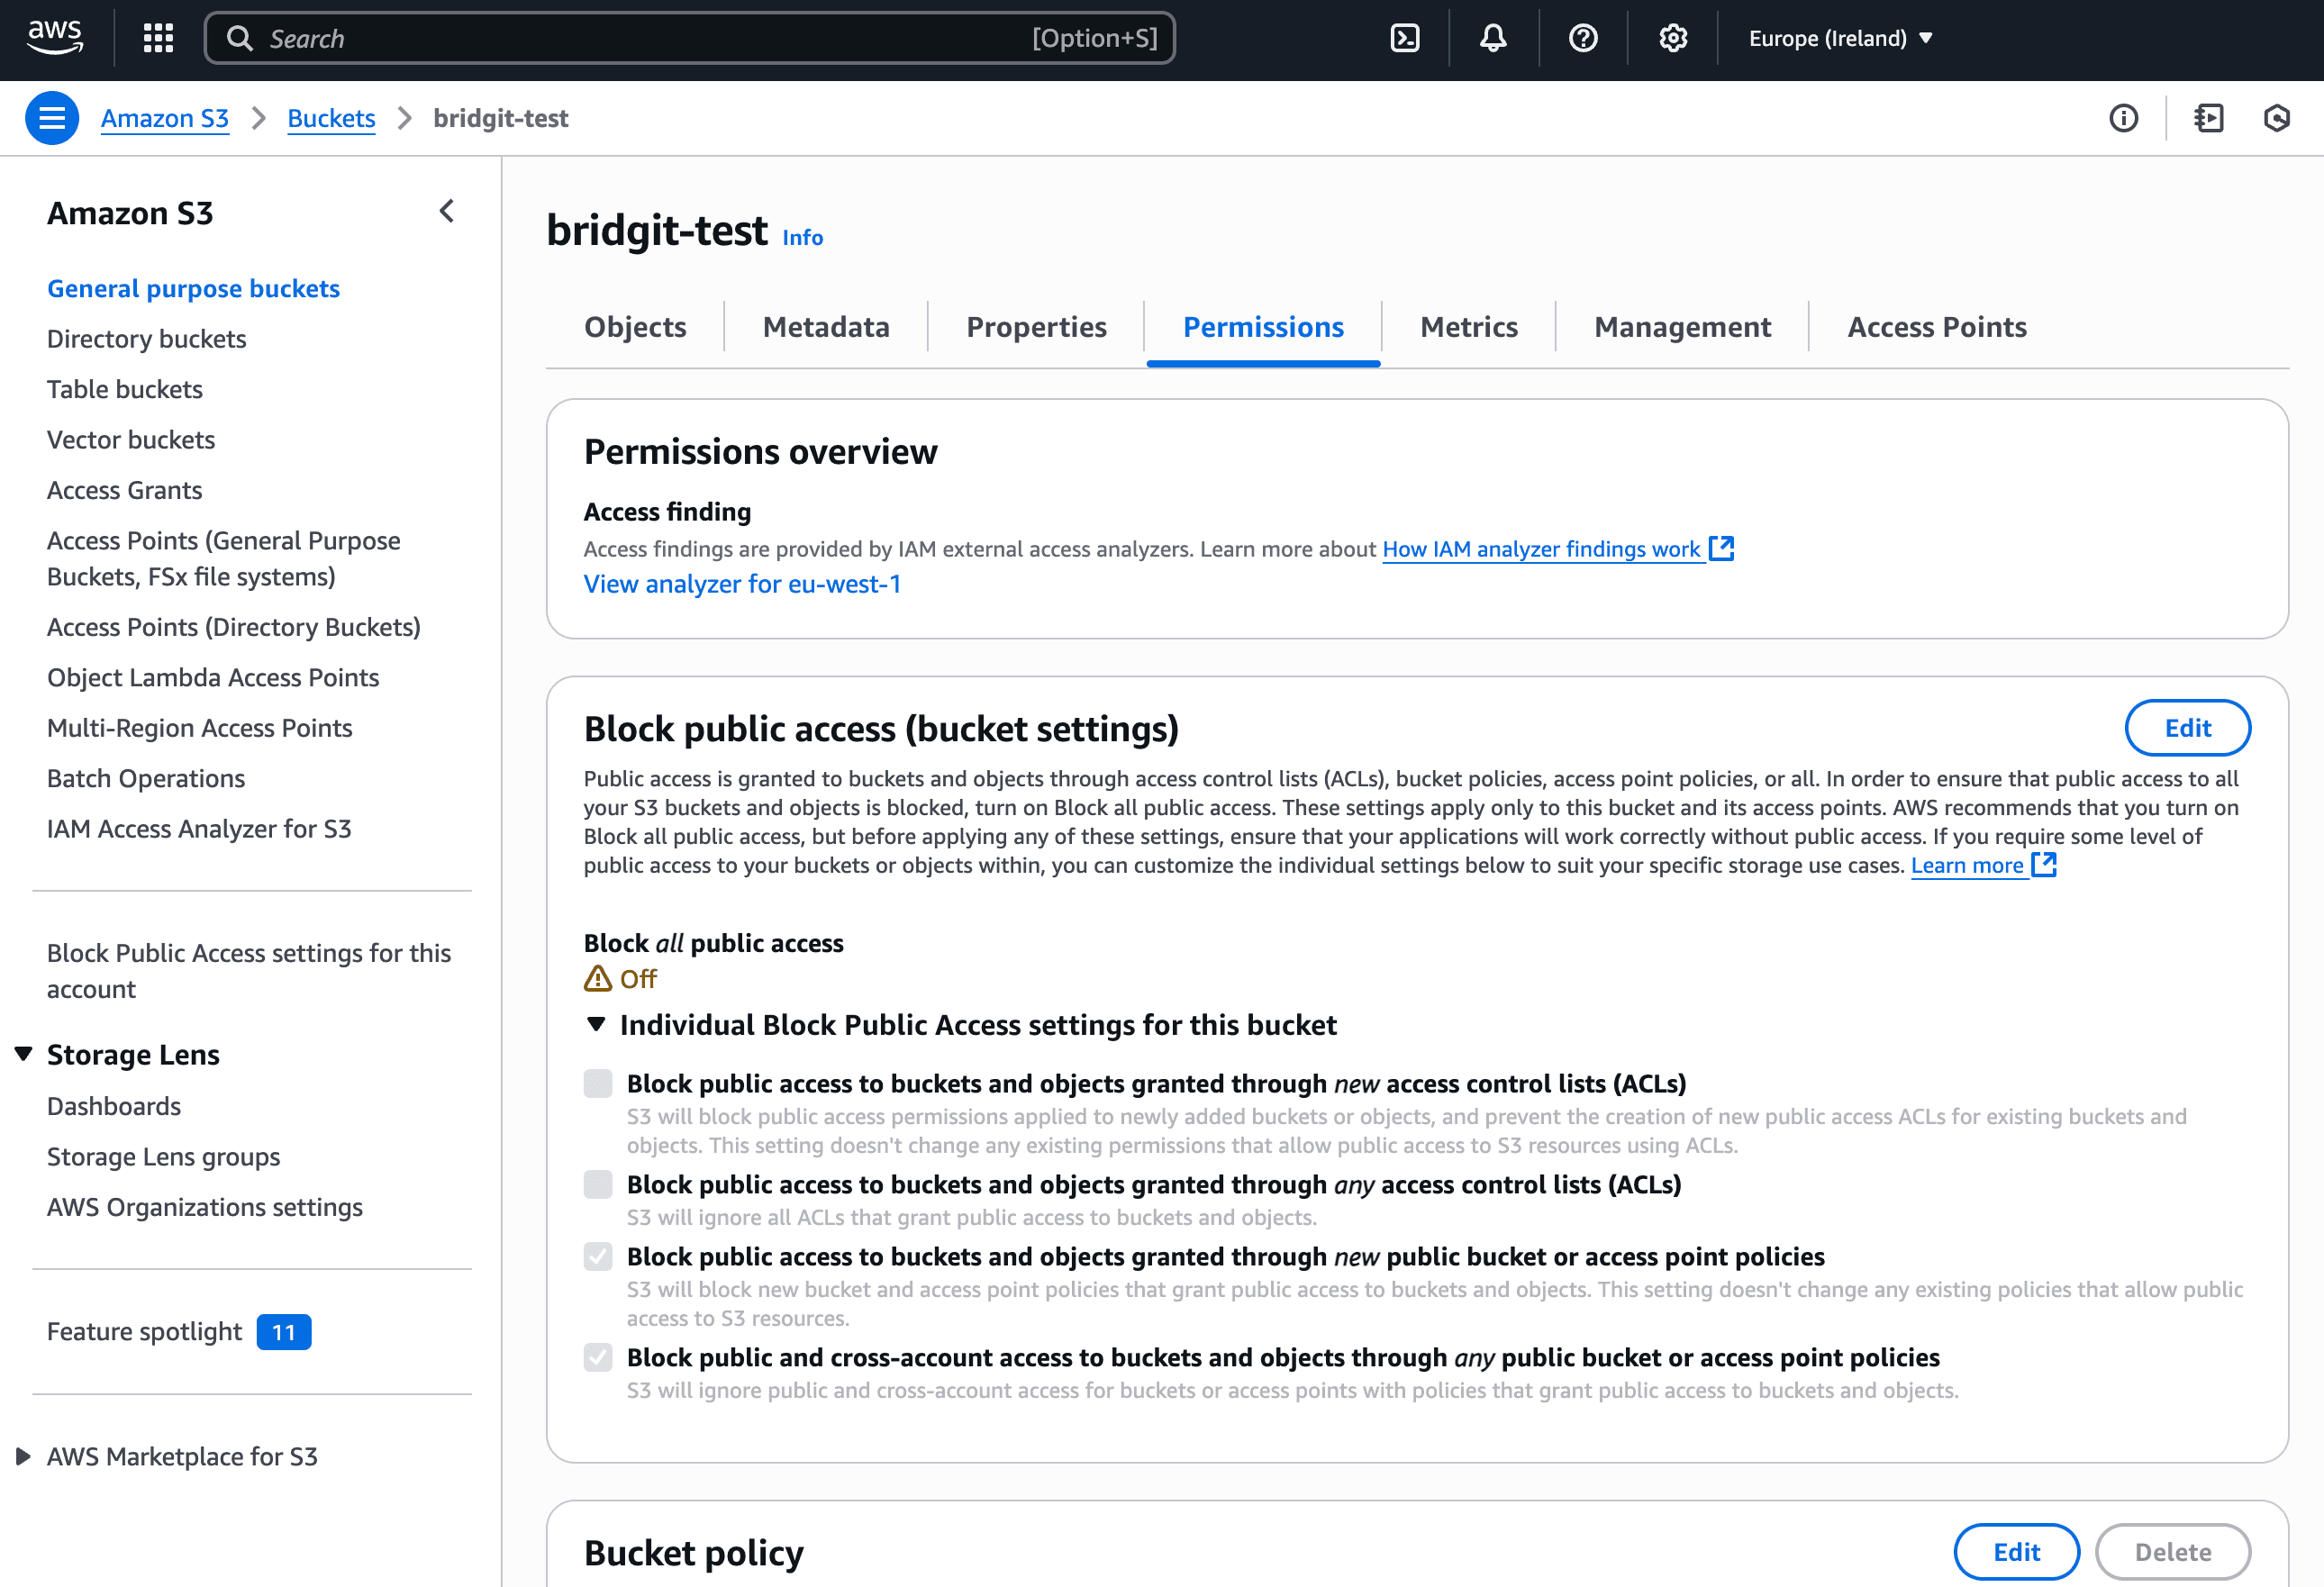The width and height of the screenshot is (2324, 1587).
Task: Open the Help menu question mark icon
Action: pos(1582,38)
